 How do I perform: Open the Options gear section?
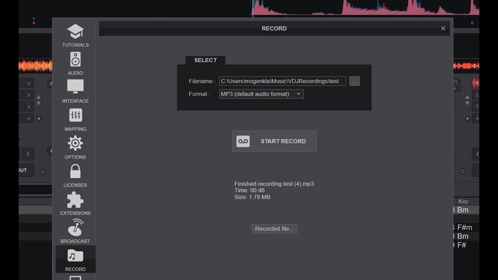coord(75,147)
